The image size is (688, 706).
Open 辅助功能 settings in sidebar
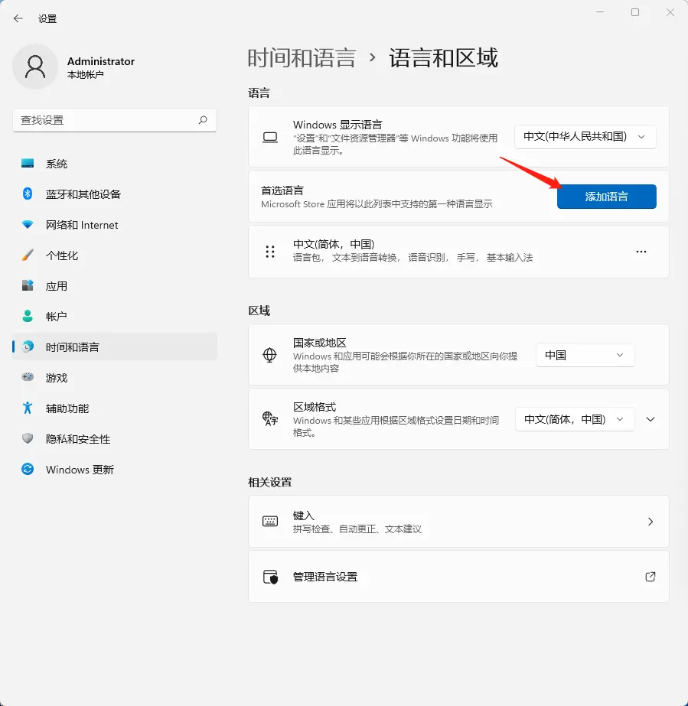click(x=67, y=408)
